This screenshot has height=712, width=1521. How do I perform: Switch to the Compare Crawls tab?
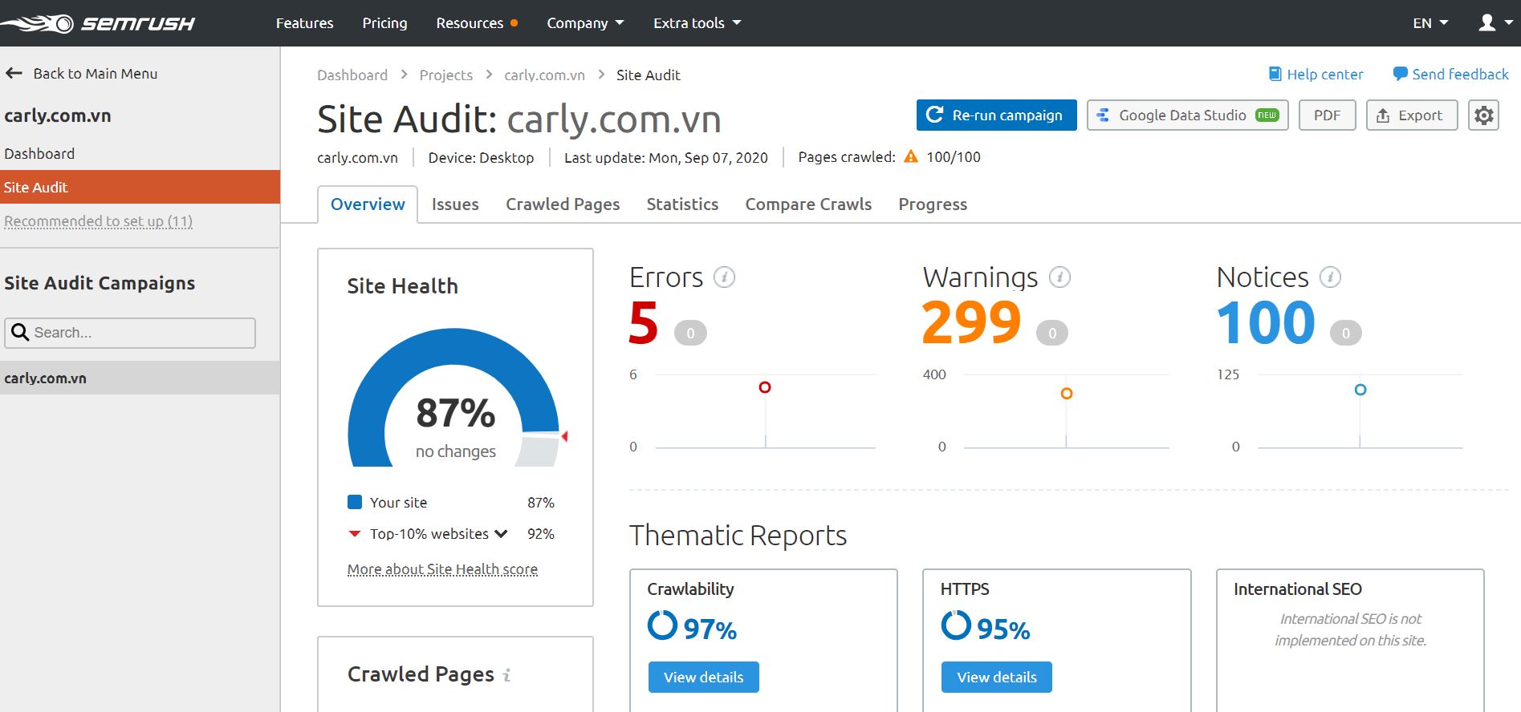pos(808,204)
